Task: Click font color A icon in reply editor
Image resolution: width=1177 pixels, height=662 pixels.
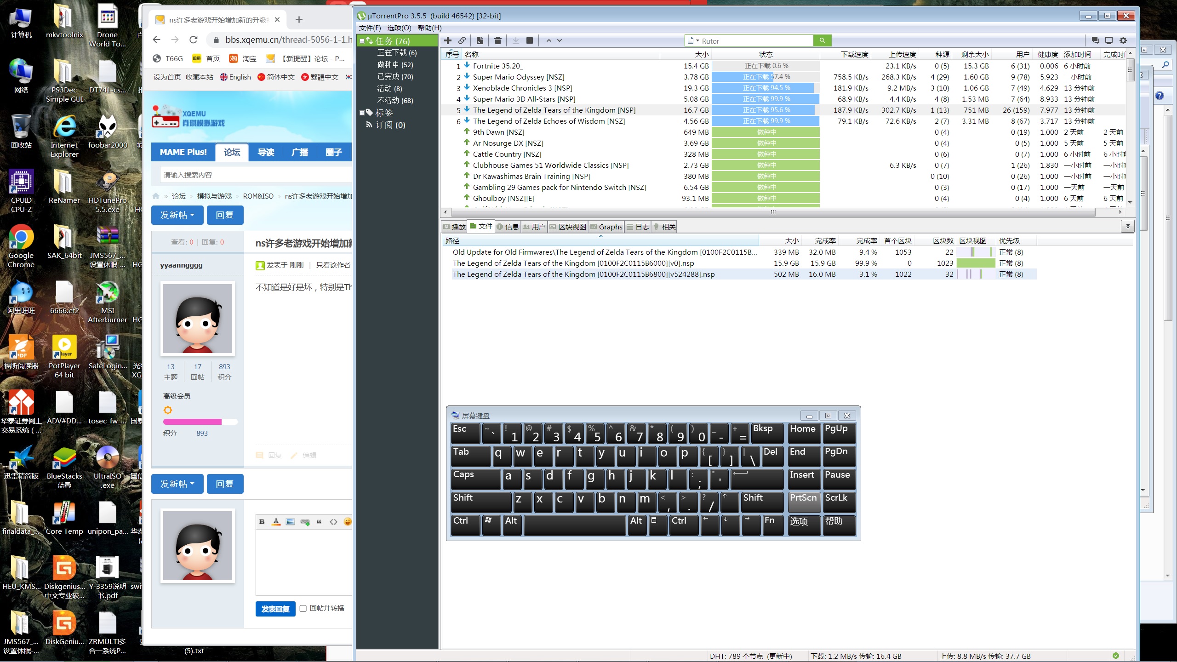Action: tap(276, 521)
